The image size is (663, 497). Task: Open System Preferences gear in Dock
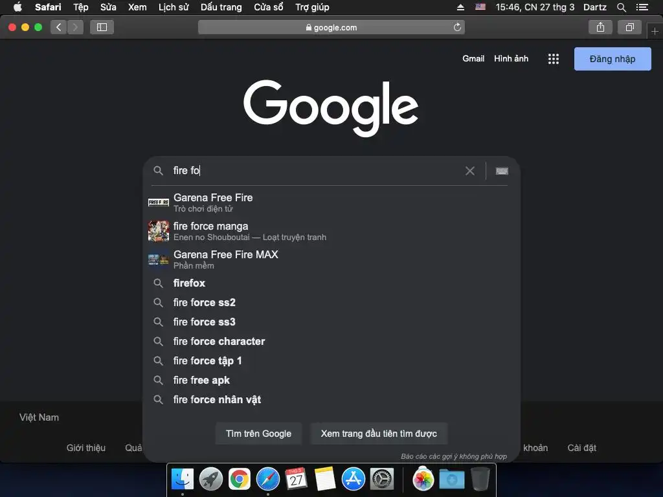click(x=382, y=479)
